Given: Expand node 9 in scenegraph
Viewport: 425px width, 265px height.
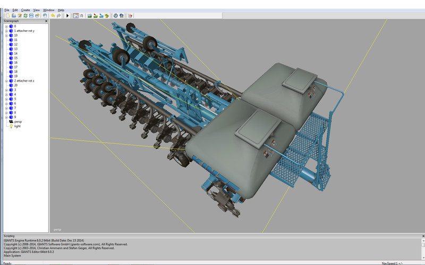Looking at the screenshot, I should (6, 117).
